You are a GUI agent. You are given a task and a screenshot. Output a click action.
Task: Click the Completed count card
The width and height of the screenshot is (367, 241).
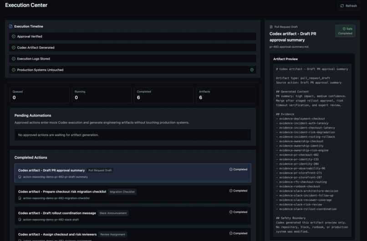164,95
